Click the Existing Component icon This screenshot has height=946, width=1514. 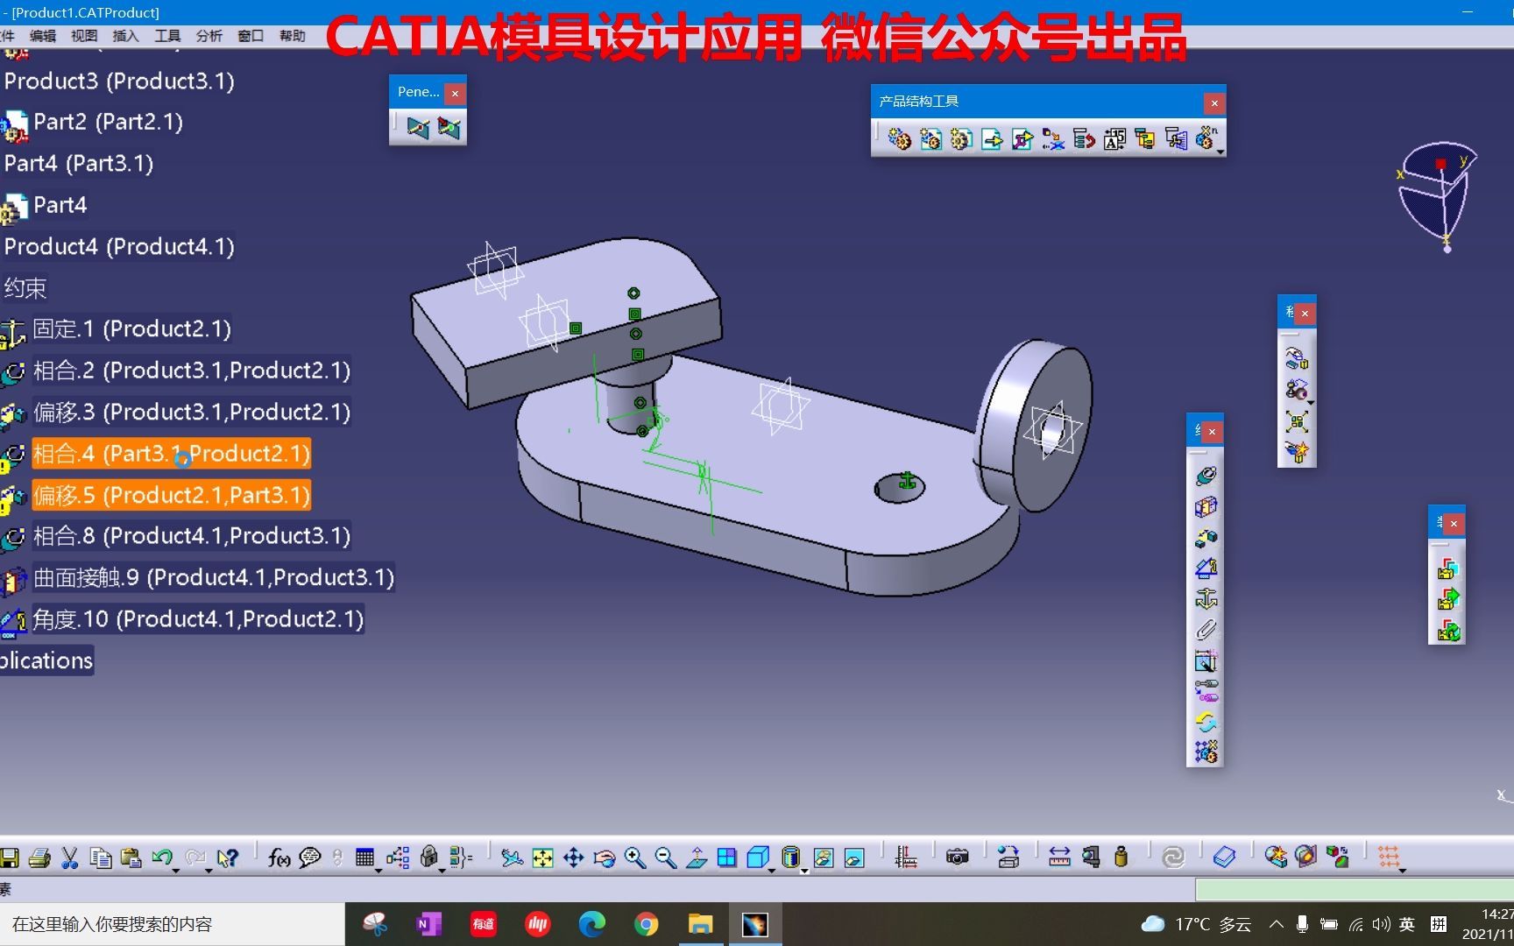[992, 139]
